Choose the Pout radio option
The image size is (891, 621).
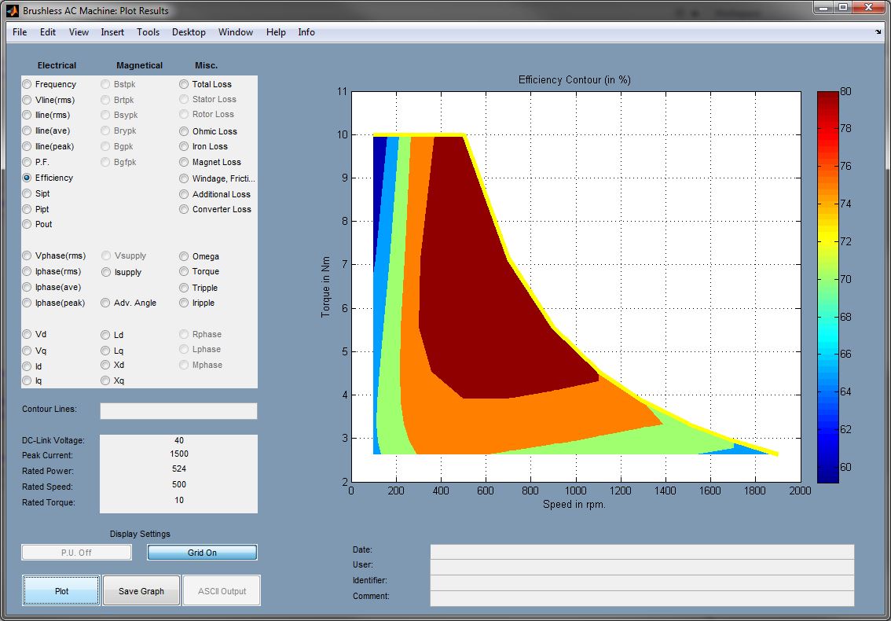[x=27, y=224]
